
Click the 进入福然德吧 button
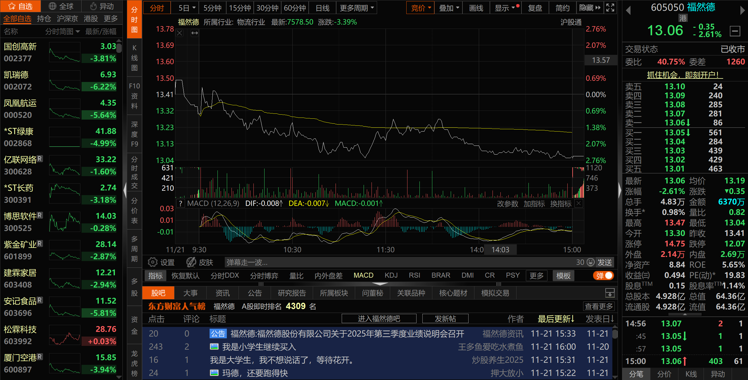pyautogui.click(x=379, y=318)
